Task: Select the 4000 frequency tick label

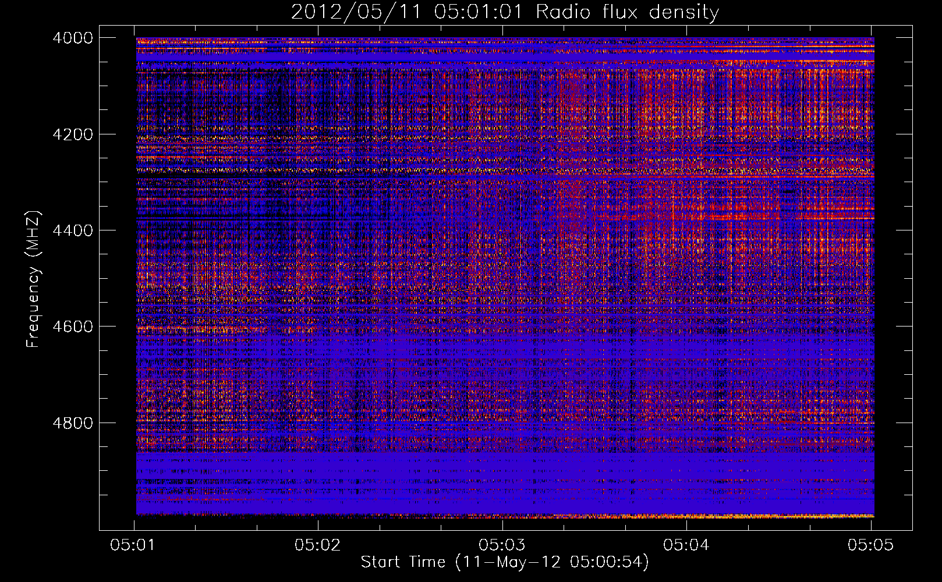Action: [73, 38]
